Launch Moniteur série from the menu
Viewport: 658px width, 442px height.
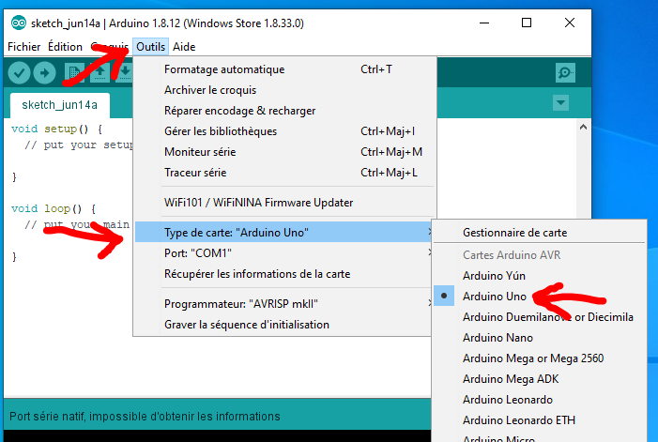point(200,152)
